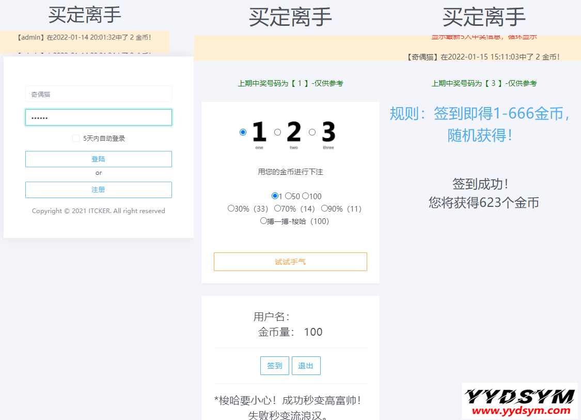The width and height of the screenshot is (581, 420).
Task: Click the 奇偶猫 winning announcement in ticker
Action: 483,57
